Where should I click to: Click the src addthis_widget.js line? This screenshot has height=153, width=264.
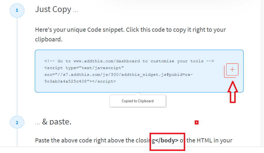tap(119, 75)
